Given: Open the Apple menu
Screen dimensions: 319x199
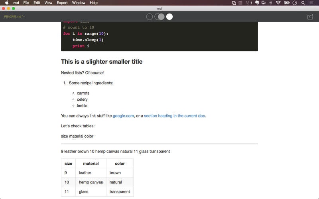Looking at the screenshot, I should [7, 3].
